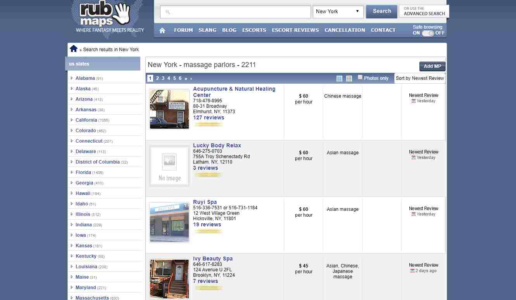Click the Search button

382,11
